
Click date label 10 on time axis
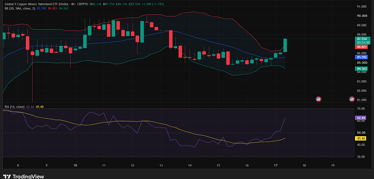75,165
